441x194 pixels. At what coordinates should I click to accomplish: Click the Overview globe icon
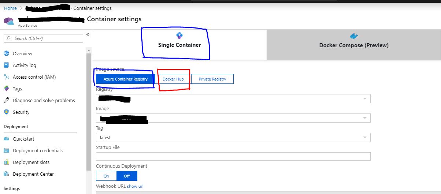tap(6, 53)
